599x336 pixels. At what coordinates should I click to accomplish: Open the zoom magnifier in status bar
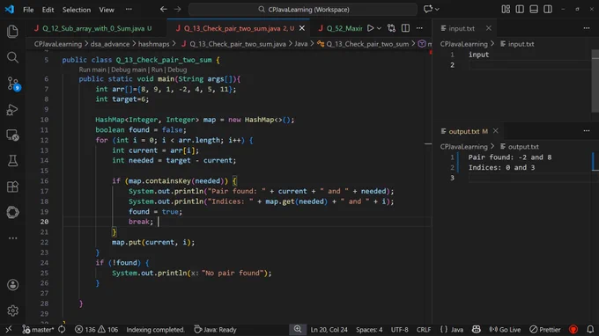pos(297,330)
